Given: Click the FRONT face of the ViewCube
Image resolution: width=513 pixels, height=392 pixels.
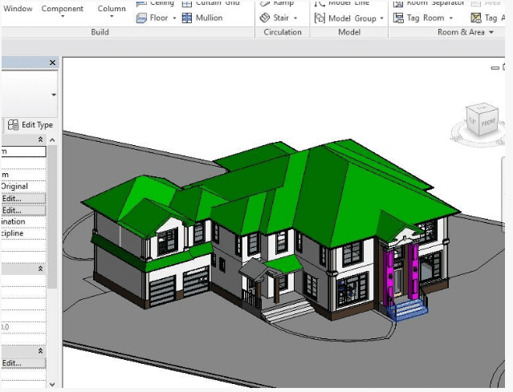Looking at the screenshot, I should click(487, 121).
